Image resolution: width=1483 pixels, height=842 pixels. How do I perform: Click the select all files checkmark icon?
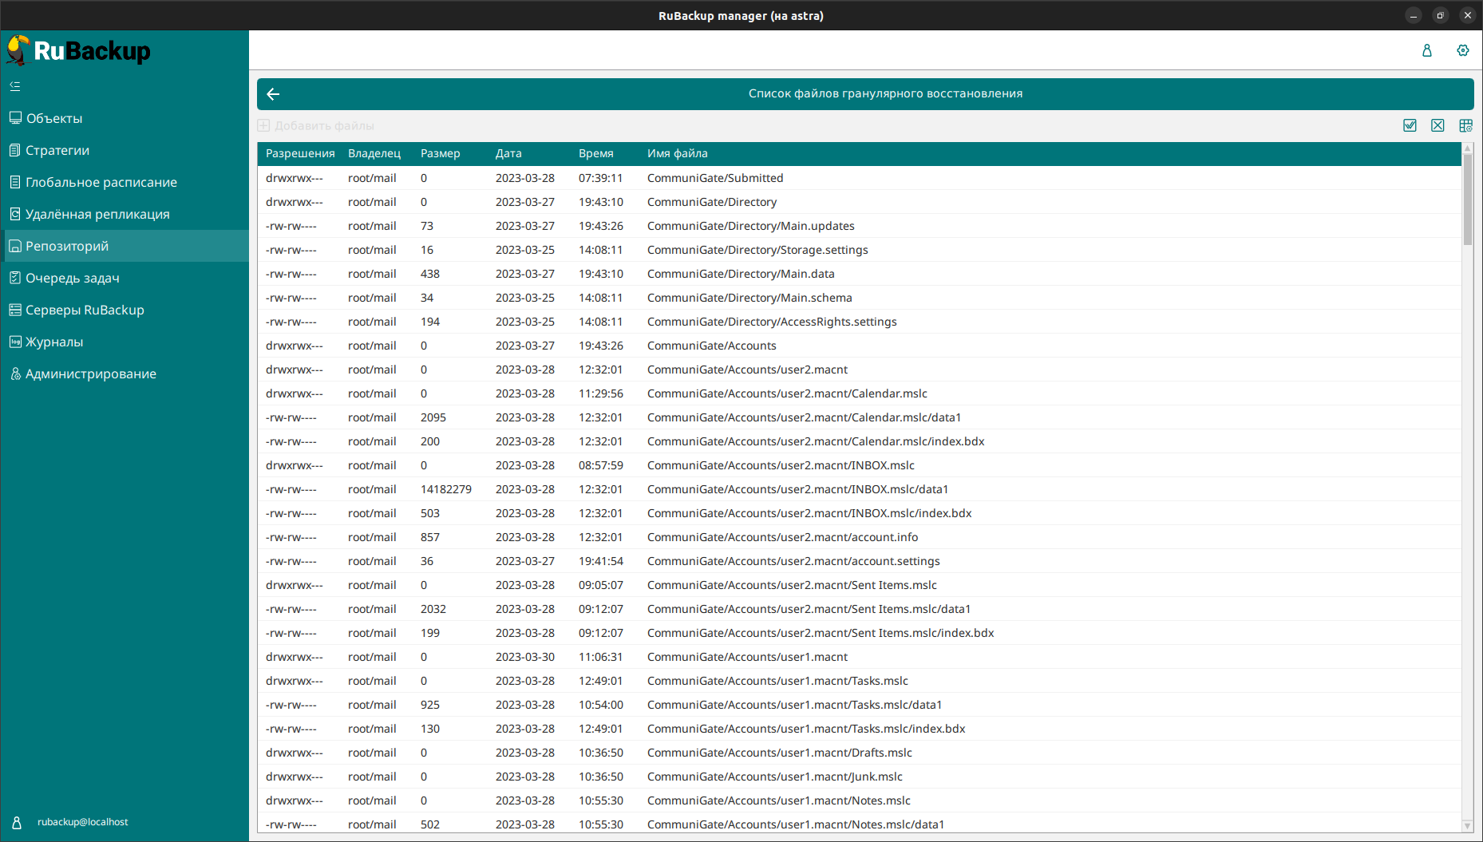click(1410, 125)
